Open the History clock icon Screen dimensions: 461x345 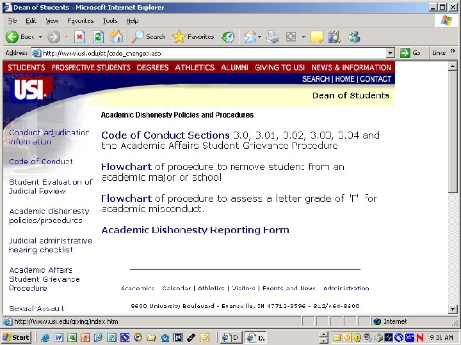pos(228,37)
